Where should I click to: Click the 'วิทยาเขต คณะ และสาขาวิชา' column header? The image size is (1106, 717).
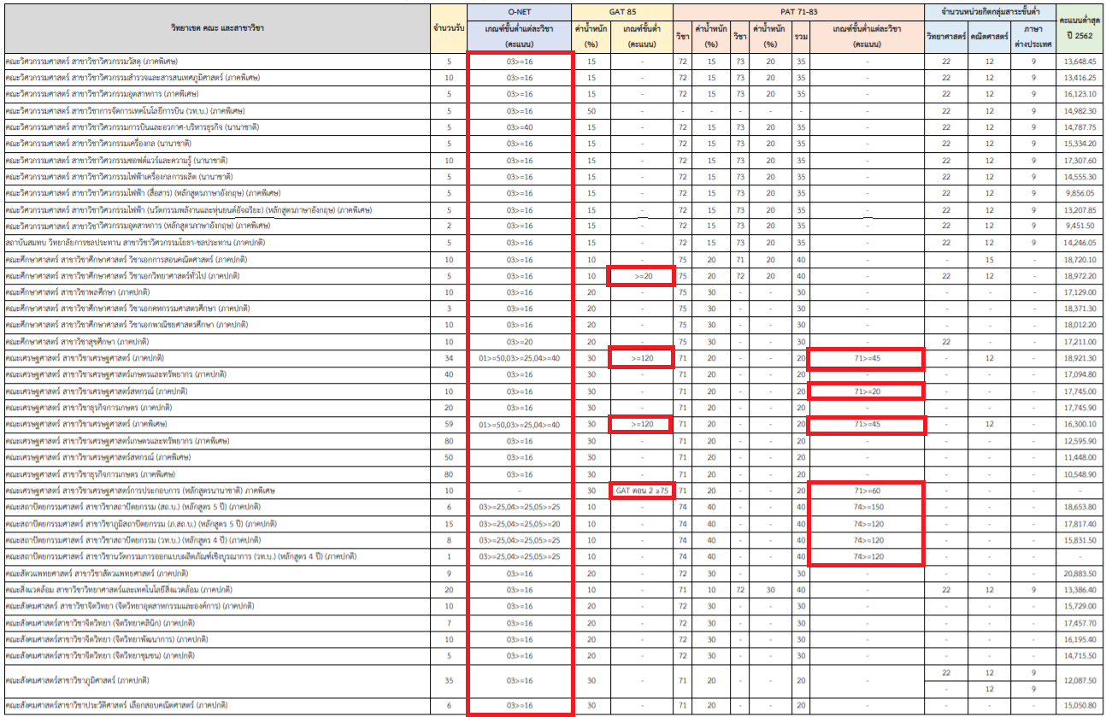pyautogui.click(x=216, y=29)
